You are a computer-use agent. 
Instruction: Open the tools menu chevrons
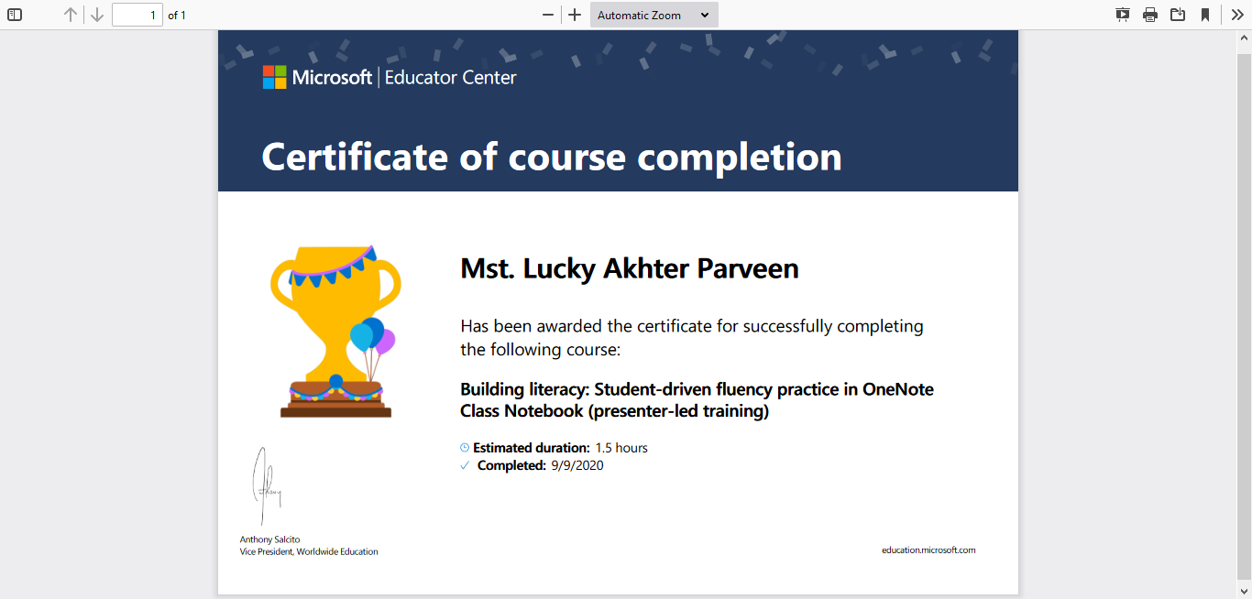click(x=1237, y=15)
